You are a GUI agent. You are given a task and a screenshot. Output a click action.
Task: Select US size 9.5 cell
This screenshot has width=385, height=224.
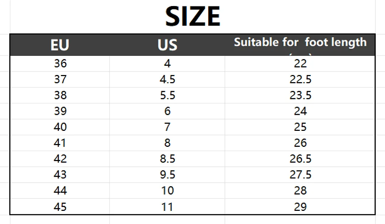(x=167, y=175)
